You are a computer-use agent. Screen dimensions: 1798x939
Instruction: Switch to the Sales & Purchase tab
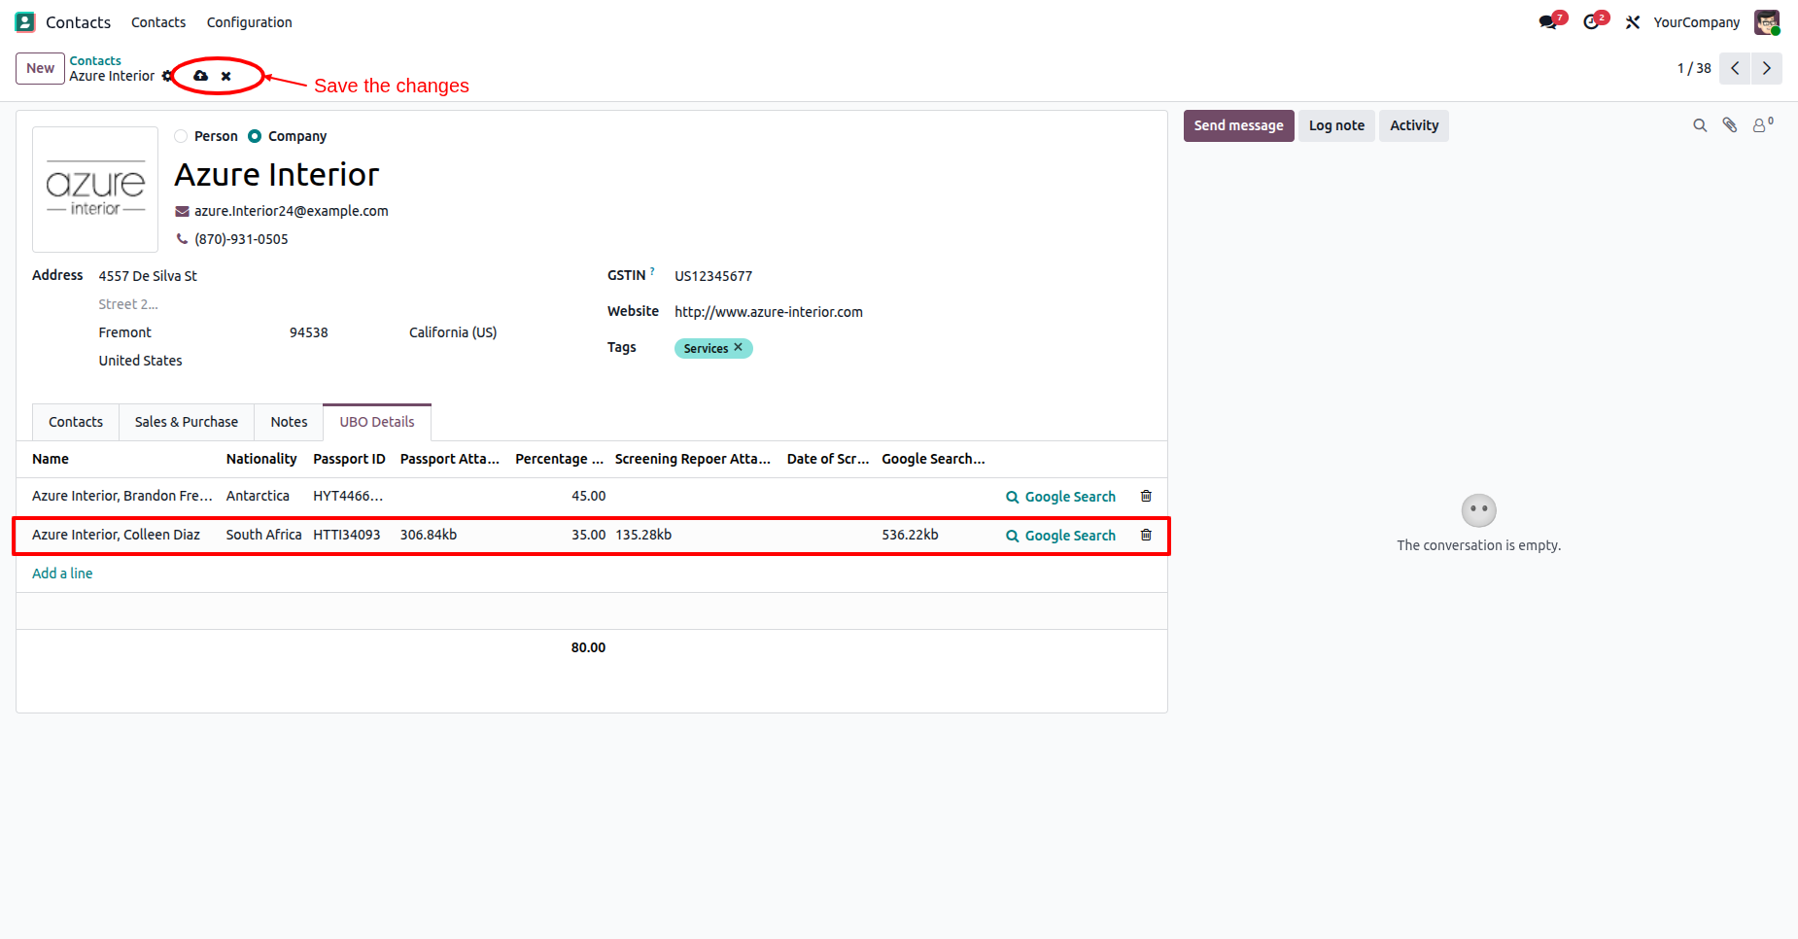(187, 422)
